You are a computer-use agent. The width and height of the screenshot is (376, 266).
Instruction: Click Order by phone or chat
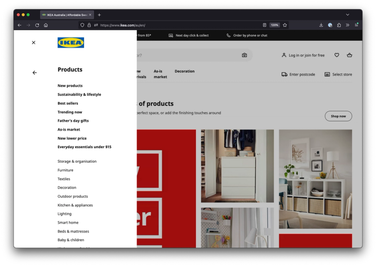(247, 35)
